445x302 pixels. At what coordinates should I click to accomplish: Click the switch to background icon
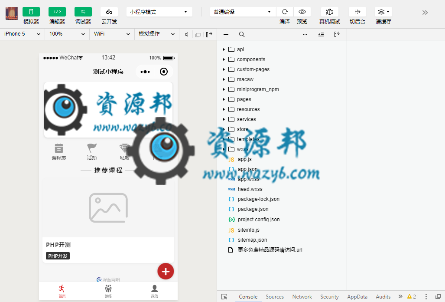(x=357, y=12)
